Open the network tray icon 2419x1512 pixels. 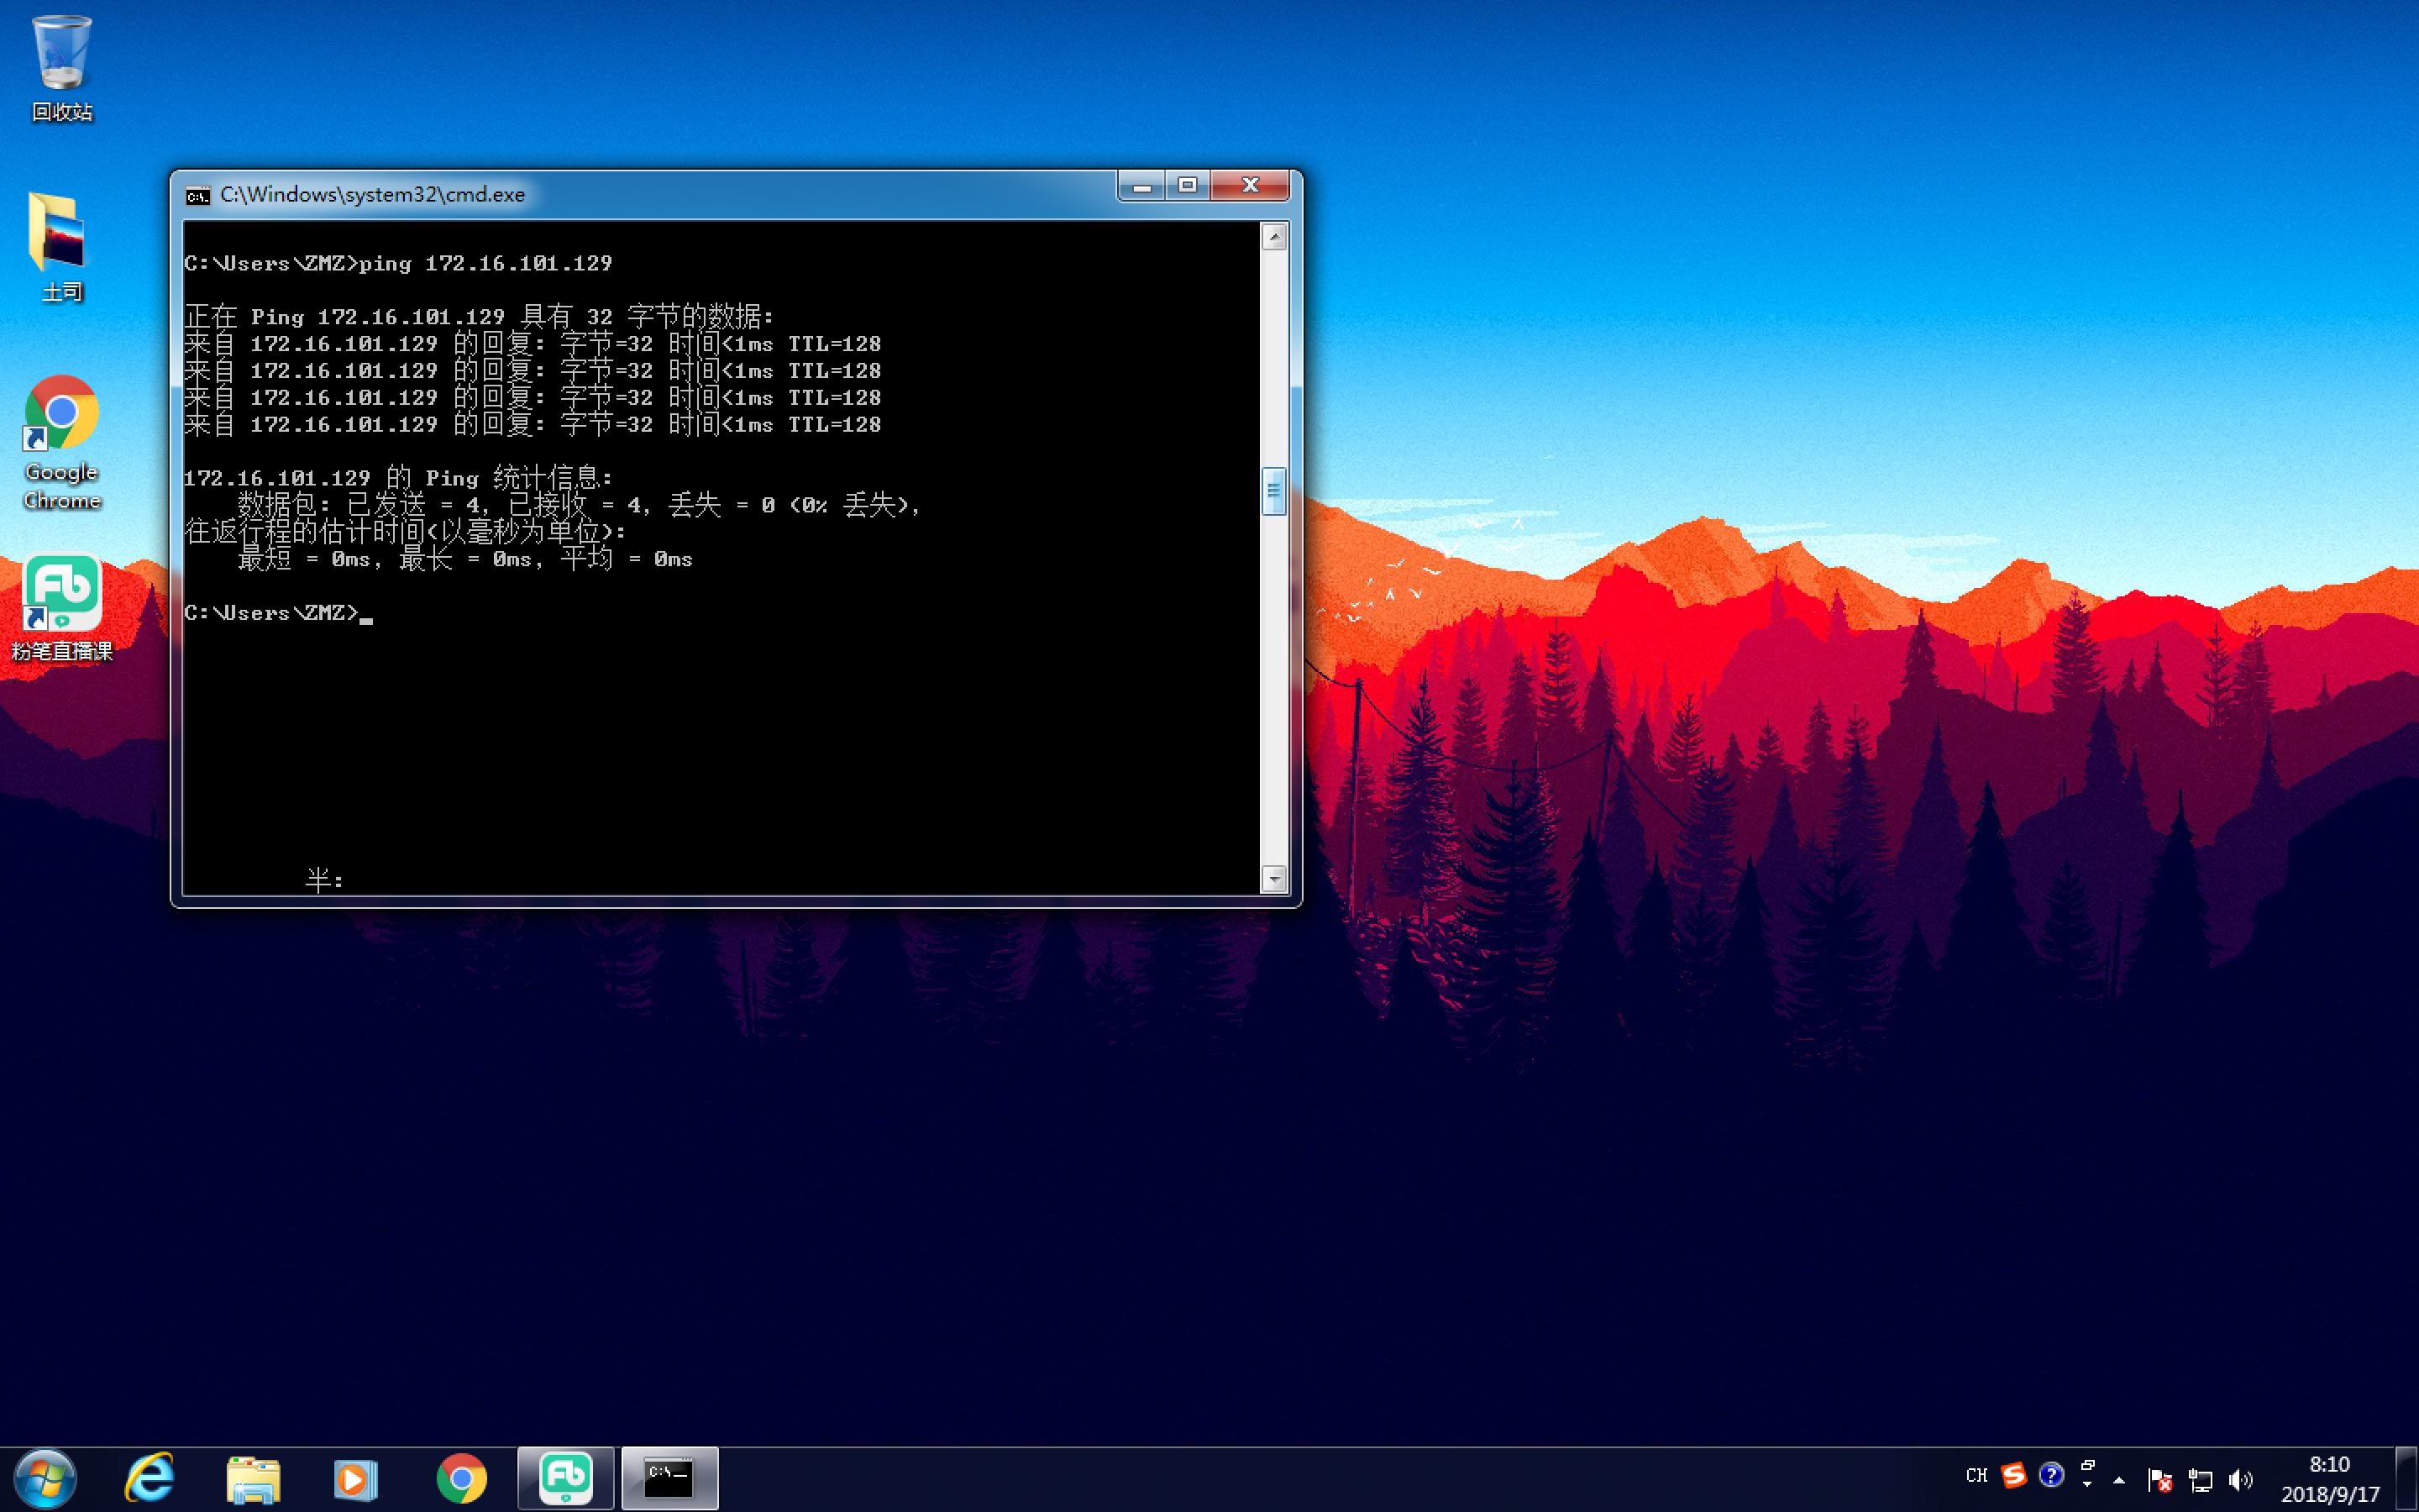click(2200, 1479)
